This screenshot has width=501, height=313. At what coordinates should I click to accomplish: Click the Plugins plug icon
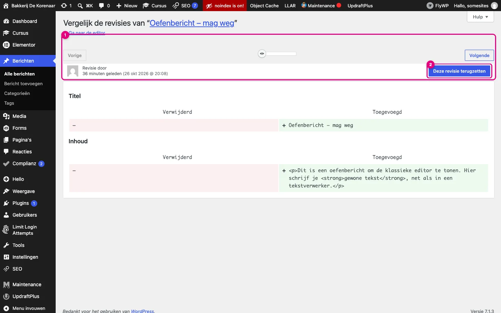click(x=6, y=203)
